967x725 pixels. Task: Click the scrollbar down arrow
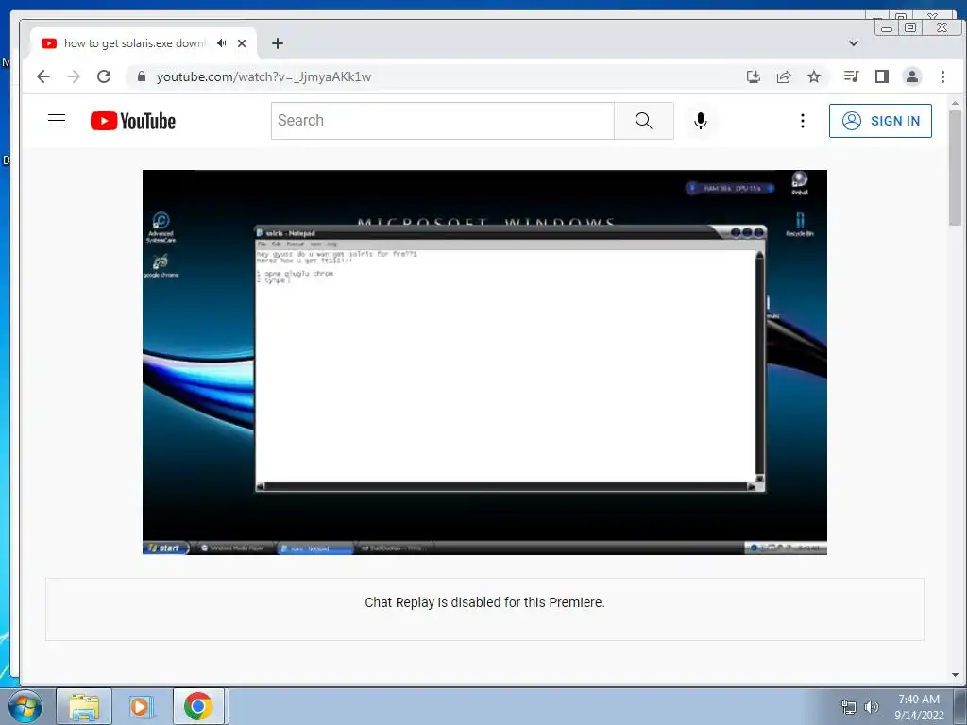pos(955,675)
